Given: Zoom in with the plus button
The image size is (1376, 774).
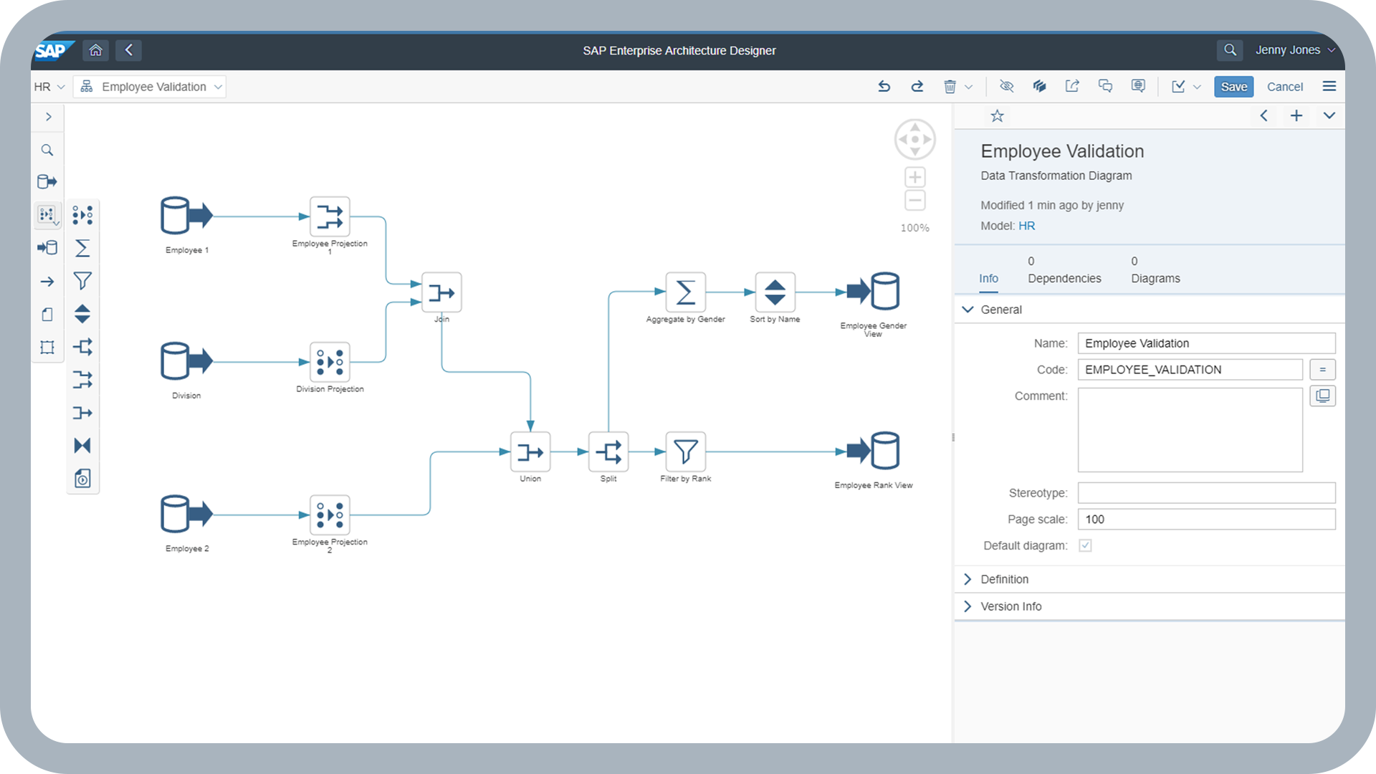Looking at the screenshot, I should (x=915, y=177).
